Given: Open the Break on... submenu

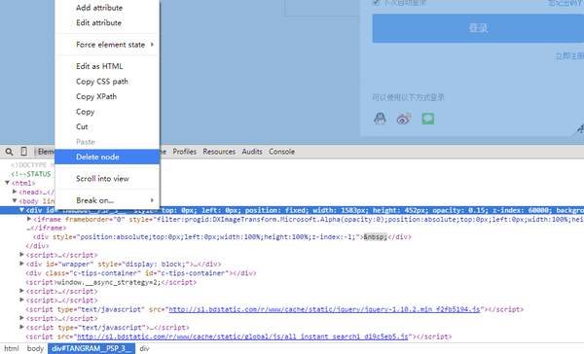Looking at the screenshot, I should 107,200.
